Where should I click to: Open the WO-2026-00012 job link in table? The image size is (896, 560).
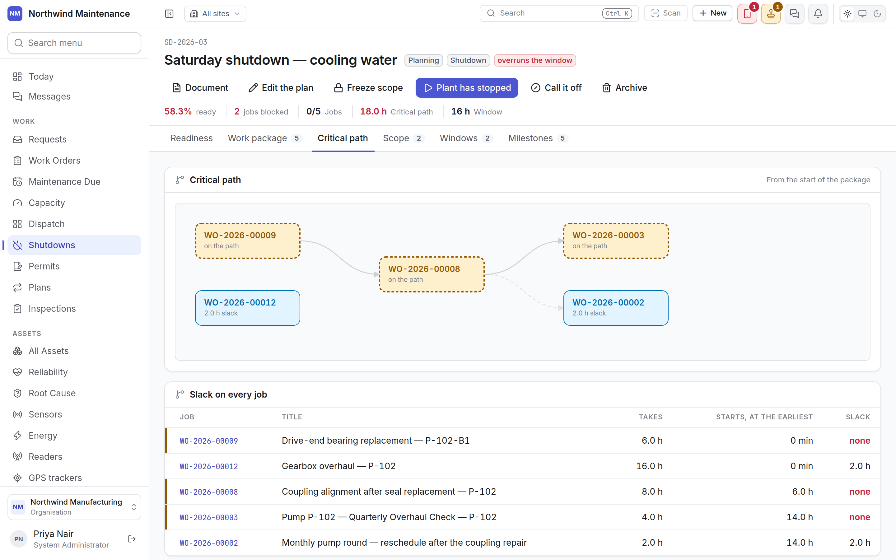[x=209, y=466]
